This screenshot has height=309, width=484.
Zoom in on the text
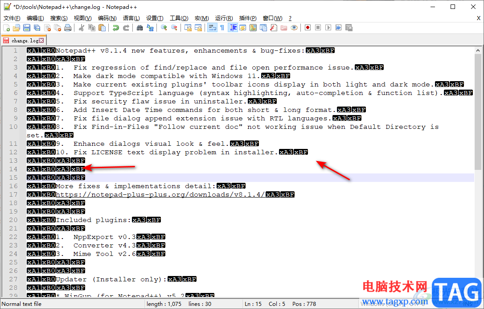point(164,28)
